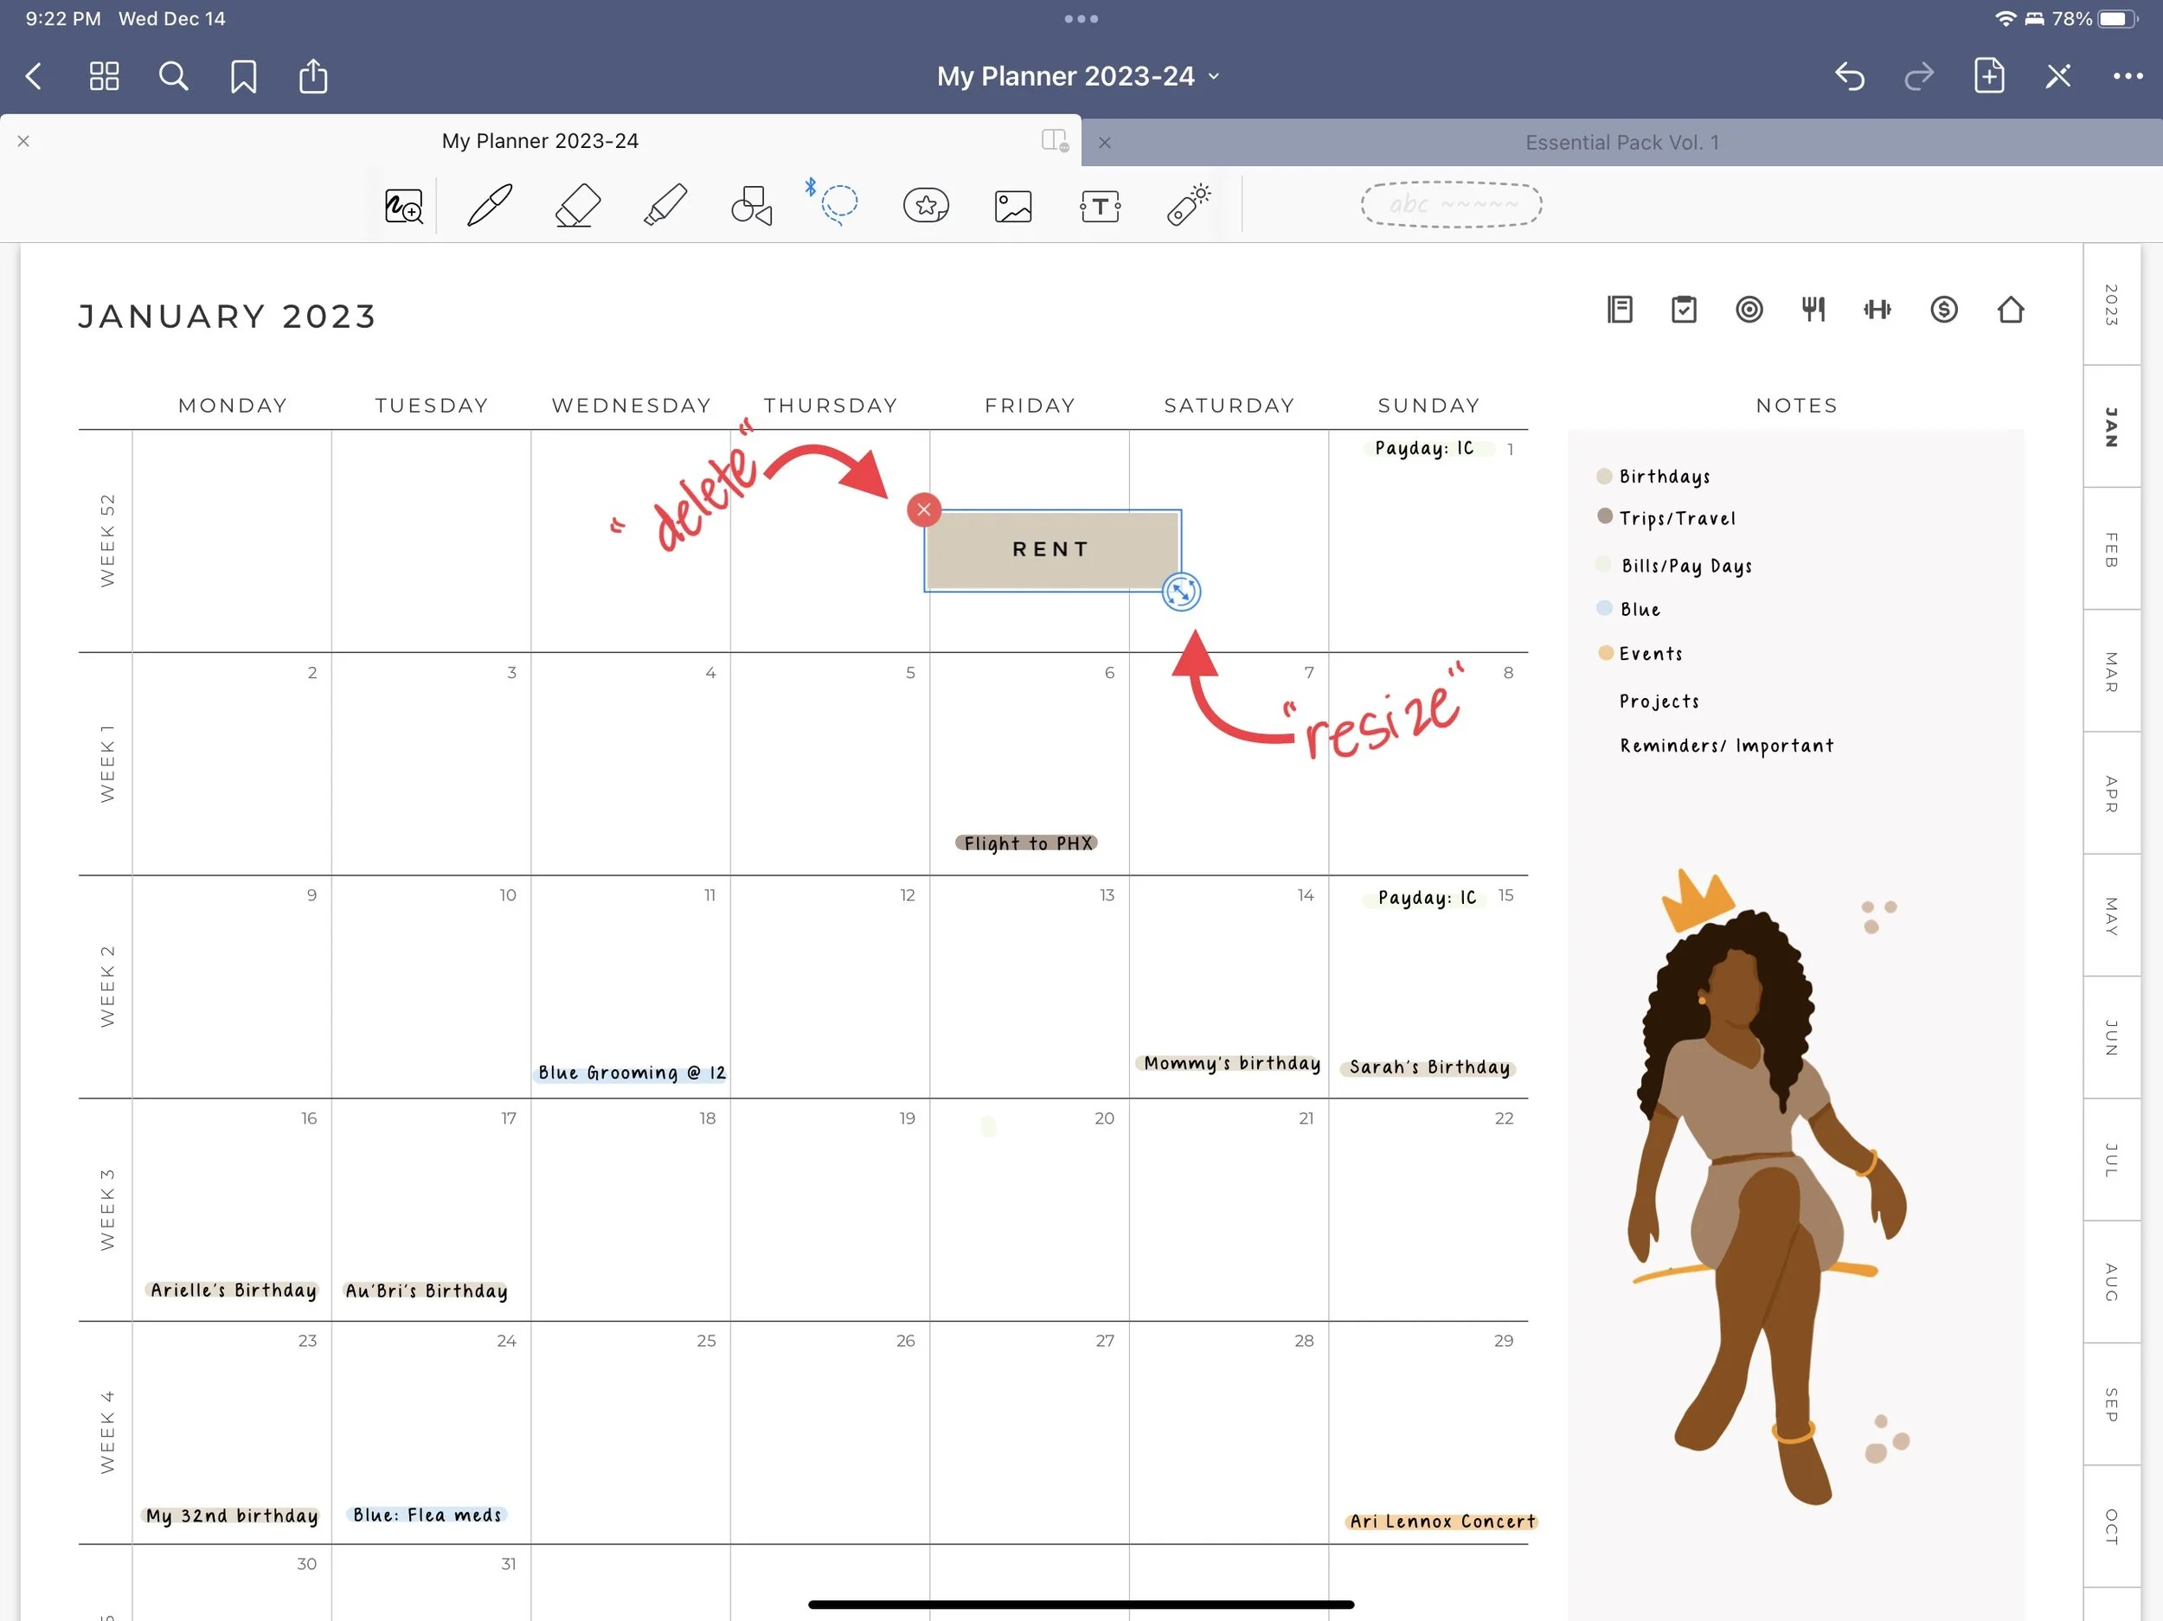Tap the dashed pen stroke style preview
The image size is (2163, 1621).
[1451, 204]
